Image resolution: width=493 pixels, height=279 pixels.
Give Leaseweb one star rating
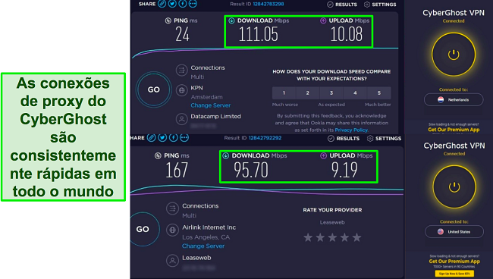308,237
